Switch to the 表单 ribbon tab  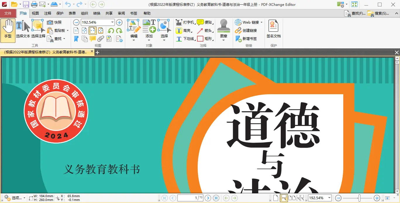pyautogui.click(x=72, y=13)
